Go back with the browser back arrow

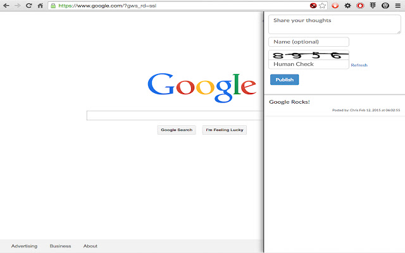[x=6, y=6]
